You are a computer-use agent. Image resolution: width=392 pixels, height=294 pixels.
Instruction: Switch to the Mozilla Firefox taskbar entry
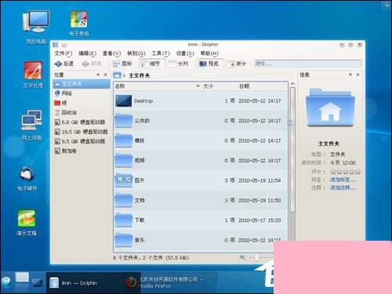(170, 283)
